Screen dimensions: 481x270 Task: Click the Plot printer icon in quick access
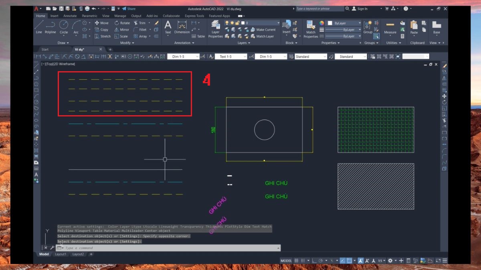87,8
